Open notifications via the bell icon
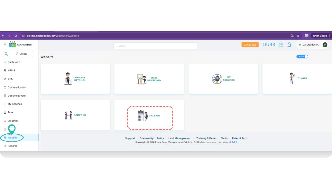This screenshot has height=189, width=332. pos(289,45)
